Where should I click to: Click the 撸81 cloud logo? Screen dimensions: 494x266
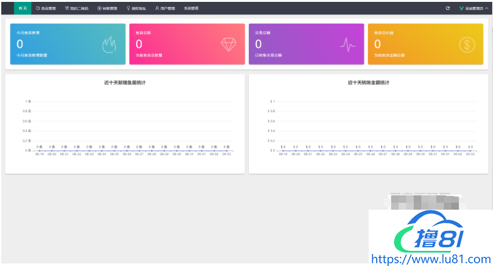coord(431,235)
